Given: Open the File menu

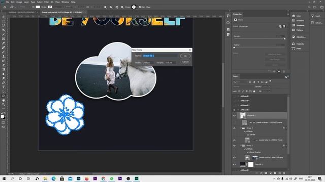Looking at the screenshot, I should tap(7, 2).
